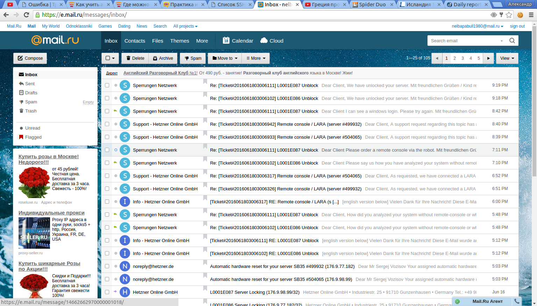Expand the More actions dropdown in toolbar
Viewport: 537px width, 306px height.
(x=256, y=58)
